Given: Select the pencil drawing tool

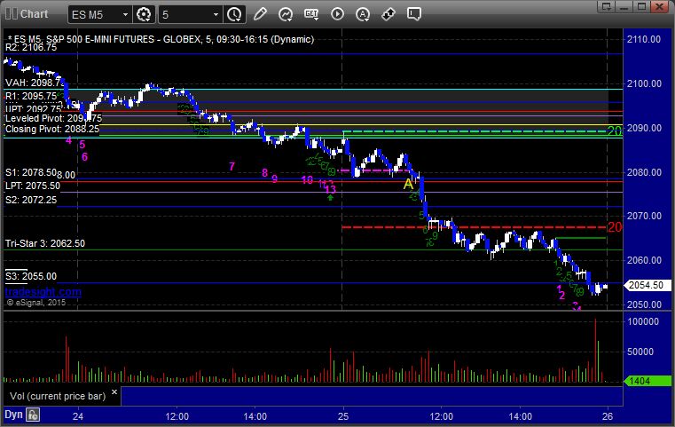Looking at the screenshot, I should coord(260,14).
